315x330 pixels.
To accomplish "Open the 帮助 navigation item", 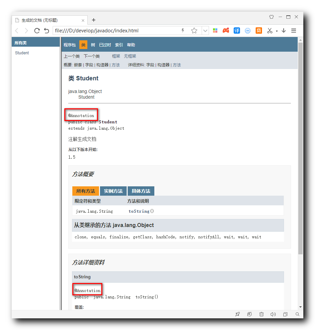I will point(131,45).
